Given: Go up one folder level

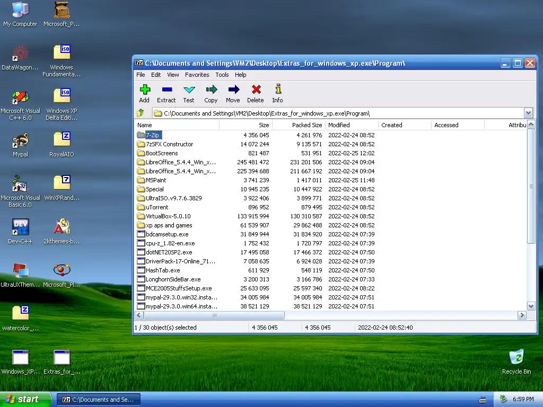Looking at the screenshot, I should coord(141,113).
